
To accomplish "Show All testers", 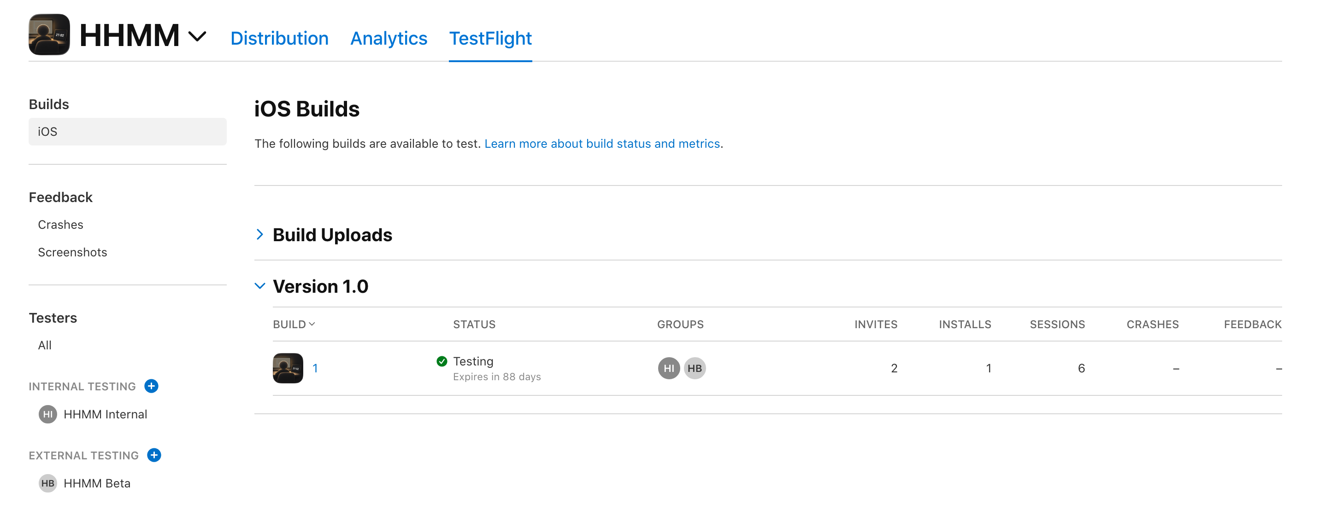I will 45,345.
